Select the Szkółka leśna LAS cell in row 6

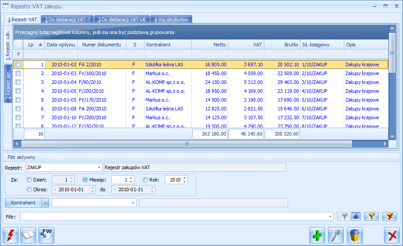(x=168, y=109)
